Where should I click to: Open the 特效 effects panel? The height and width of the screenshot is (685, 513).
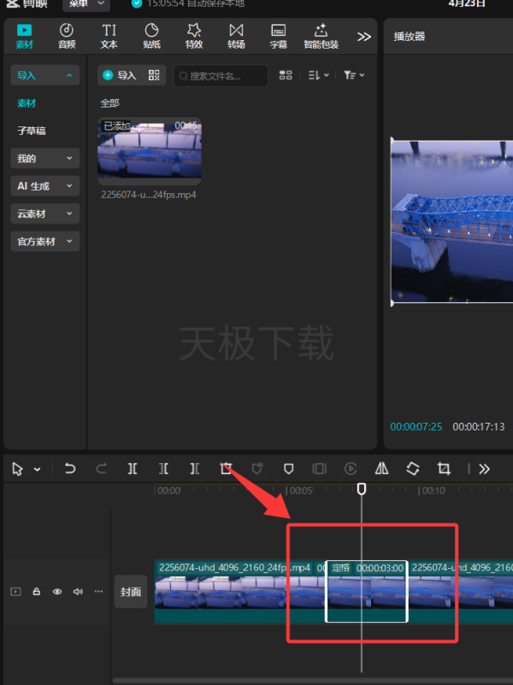point(194,36)
